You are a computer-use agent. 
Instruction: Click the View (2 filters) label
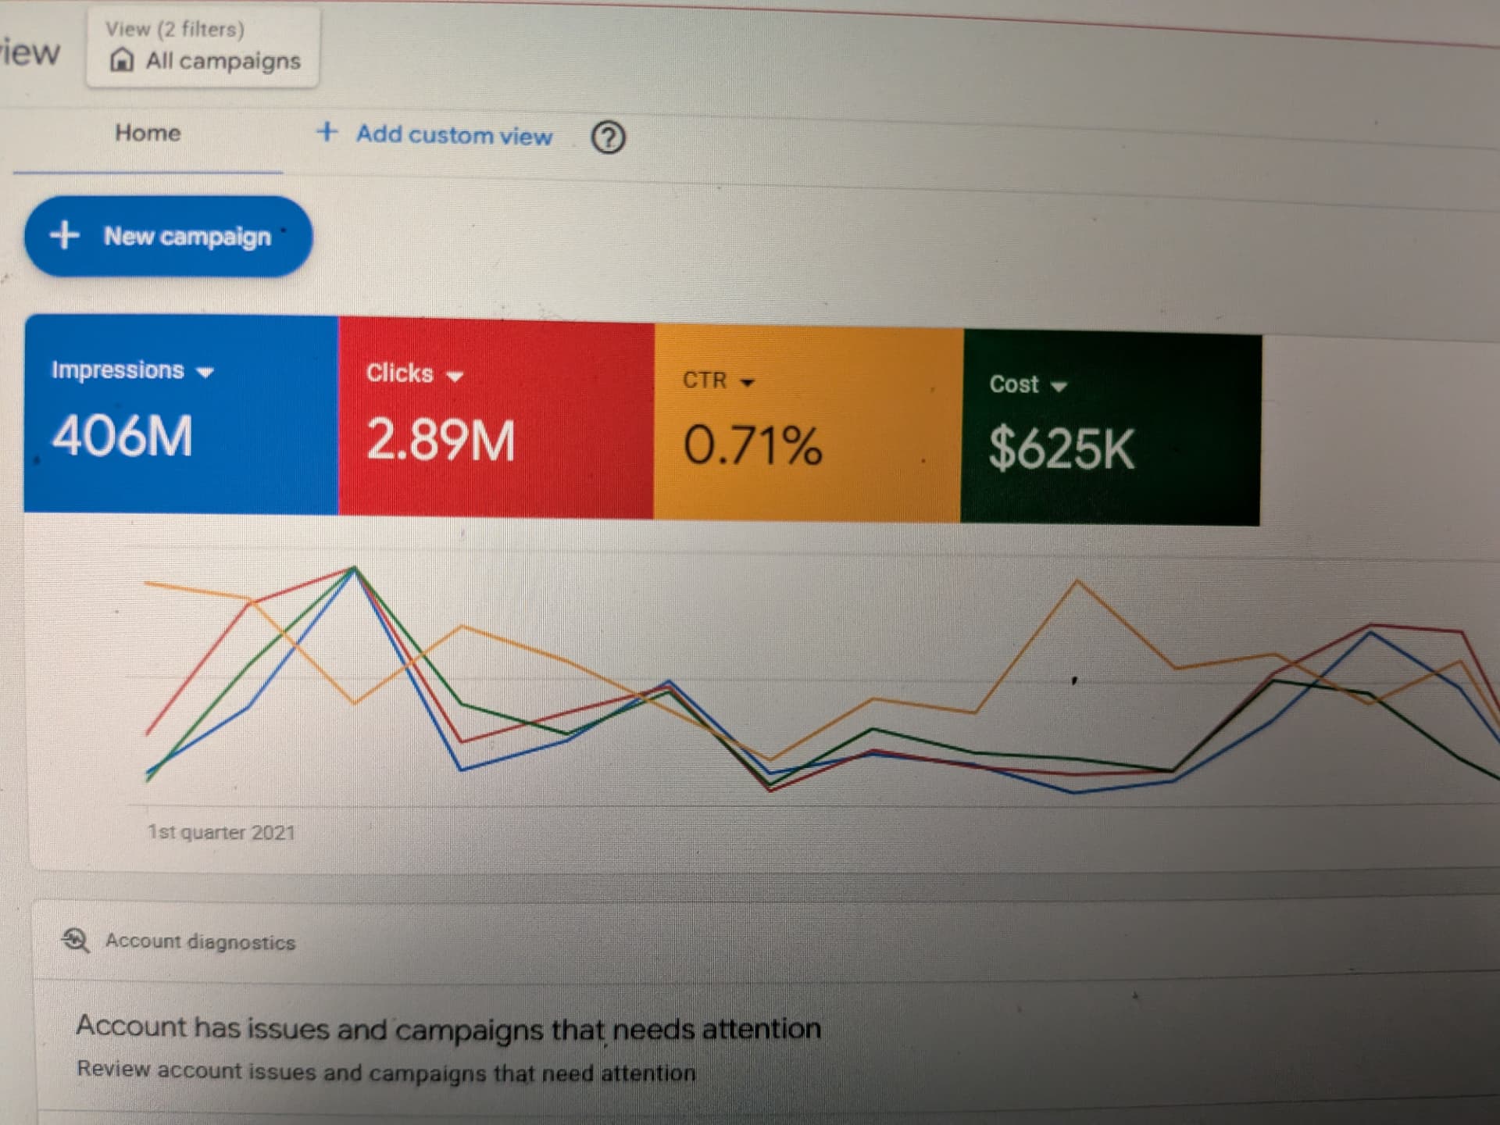tap(175, 29)
